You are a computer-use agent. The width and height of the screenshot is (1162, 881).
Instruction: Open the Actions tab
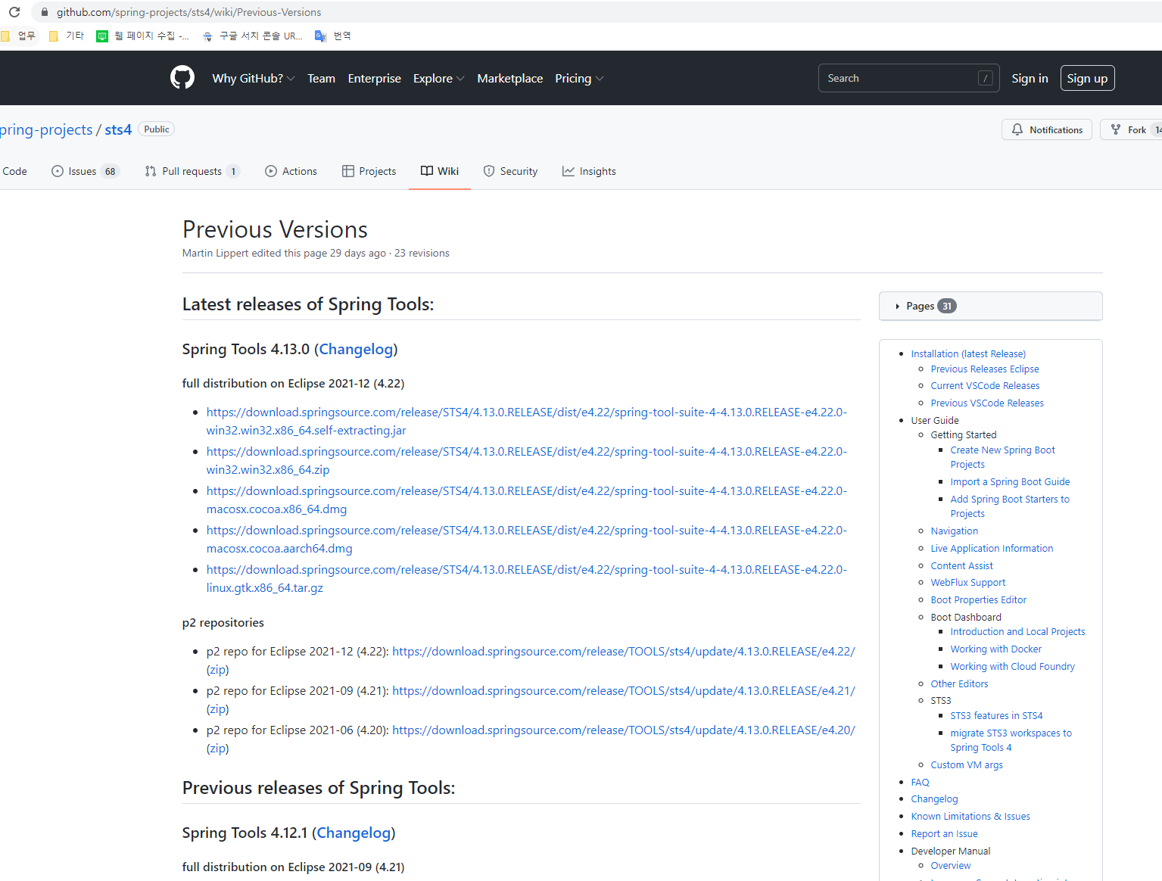point(291,171)
